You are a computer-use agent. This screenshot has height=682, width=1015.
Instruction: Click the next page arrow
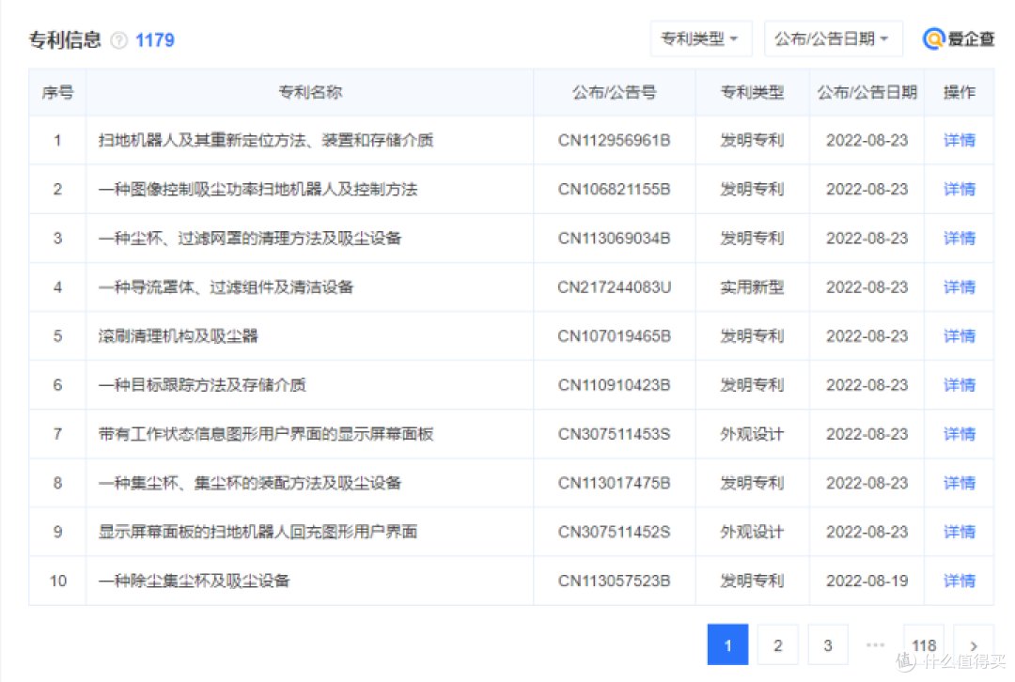974,645
